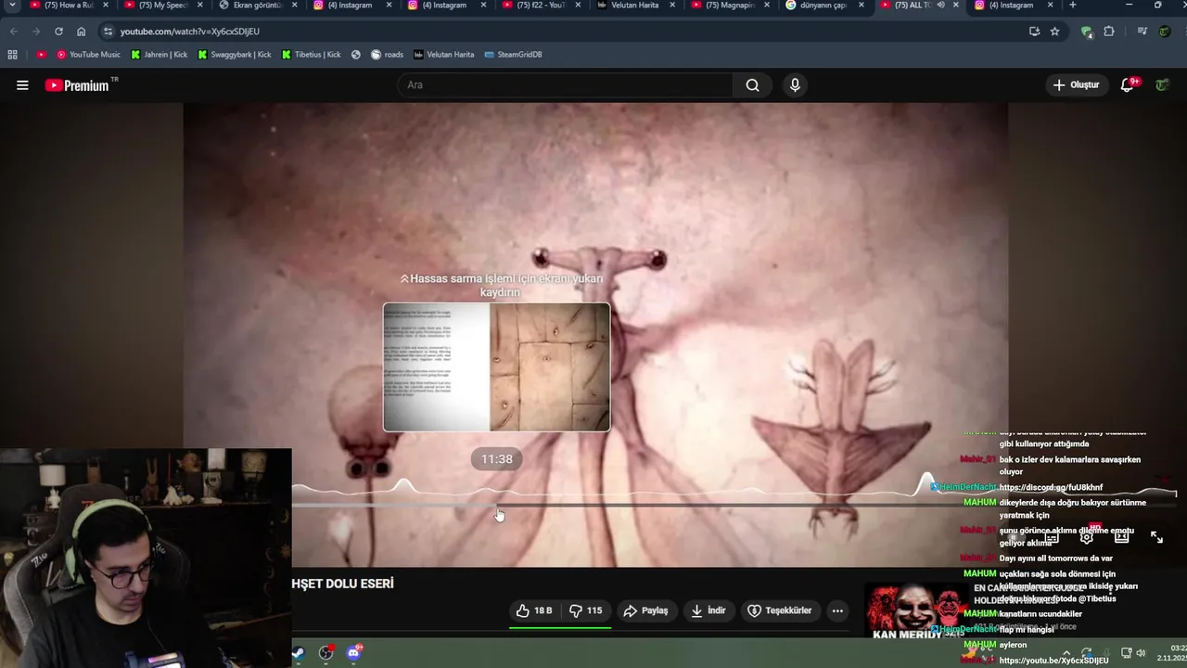
Task: Open video player settings gear
Action: click(x=1087, y=537)
